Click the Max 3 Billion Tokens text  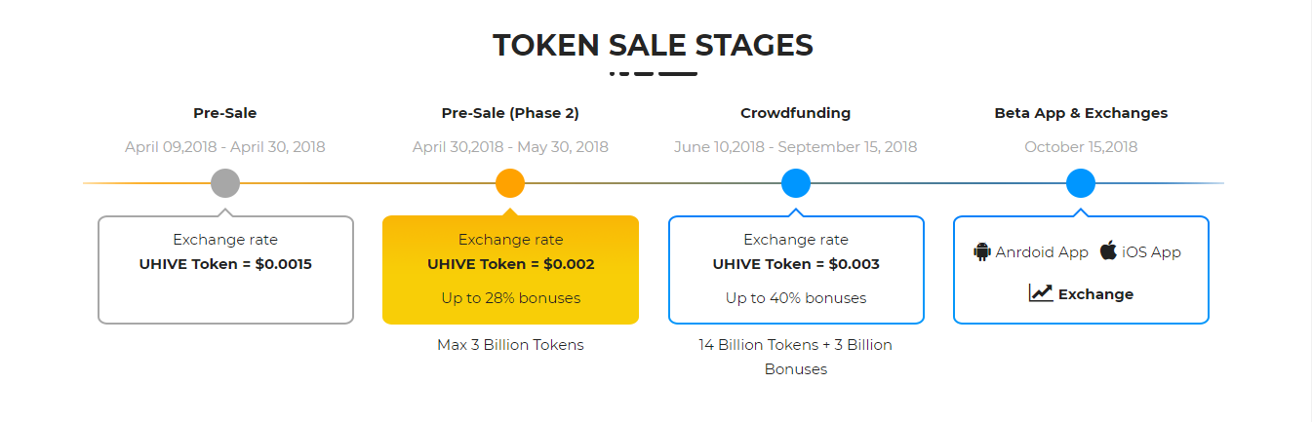(510, 345)
